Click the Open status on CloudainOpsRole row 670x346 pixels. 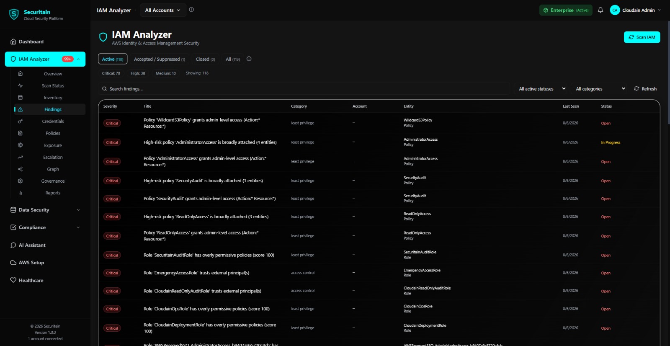(x=606, y=309)
